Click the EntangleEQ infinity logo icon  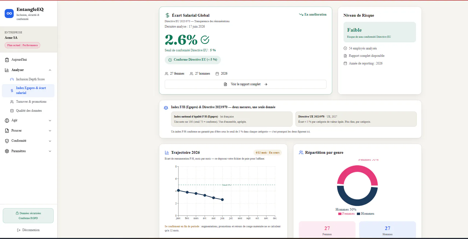[9, 13]
